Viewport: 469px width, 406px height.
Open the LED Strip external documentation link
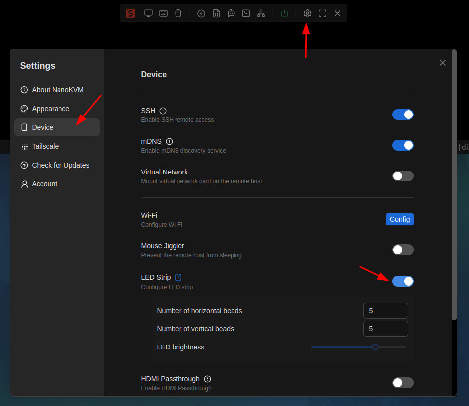[x=178, y=277]
